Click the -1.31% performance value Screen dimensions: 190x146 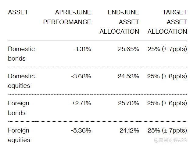[82, 49]
